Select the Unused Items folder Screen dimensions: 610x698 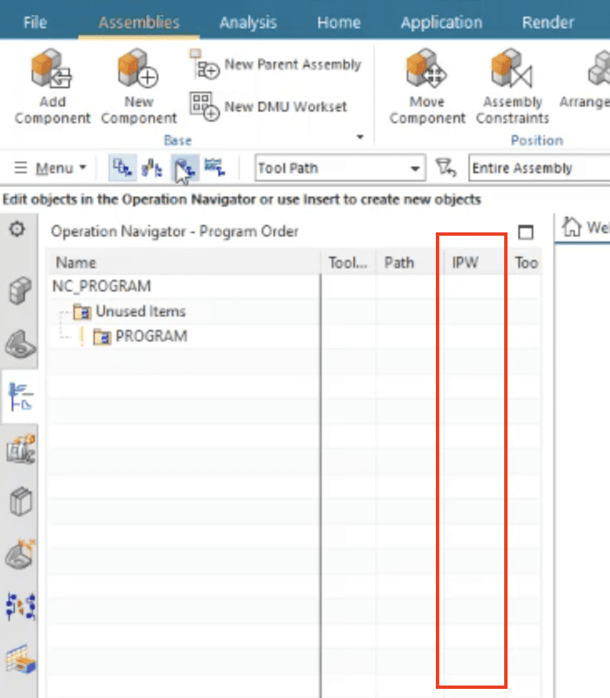pyautogui.click(x=129, y=312)
